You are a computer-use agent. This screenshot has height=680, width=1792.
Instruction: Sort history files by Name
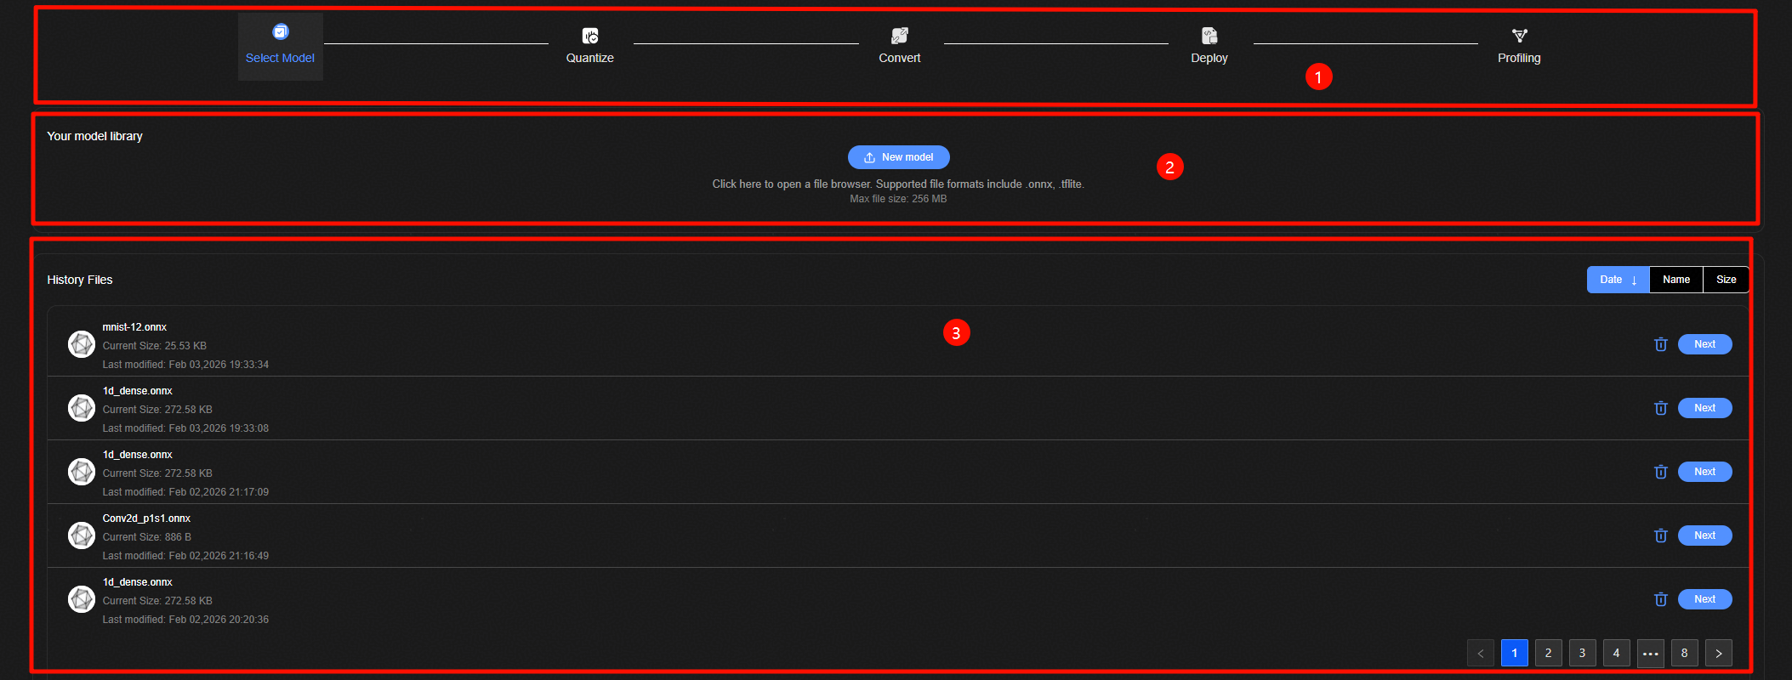[x=1675, y=280]
